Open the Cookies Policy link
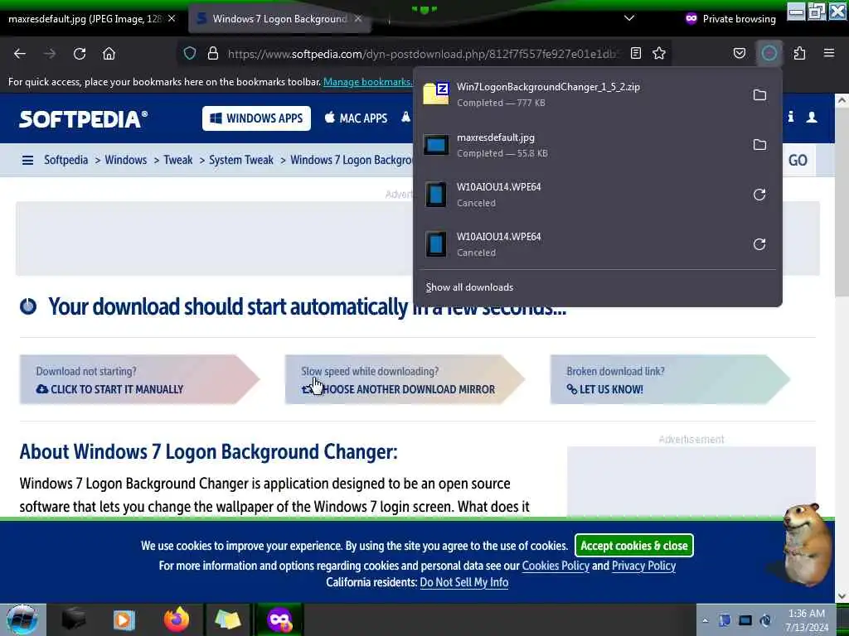 (555, 566)
